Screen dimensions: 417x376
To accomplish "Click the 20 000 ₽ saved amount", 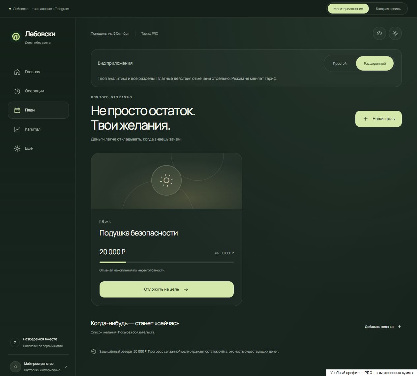I will click(112, 252).
